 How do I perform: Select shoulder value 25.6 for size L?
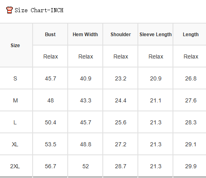121,122
